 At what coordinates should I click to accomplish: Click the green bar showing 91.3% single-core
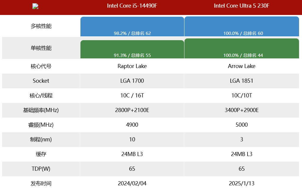132,49
